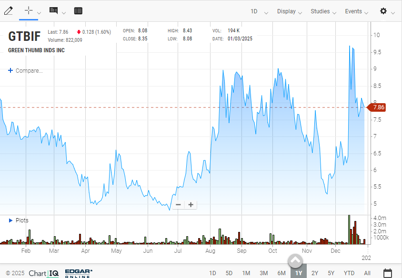The image size is (402, 278).
Task: Select the 5Y range
Action: pyautogui.click(x=331, y=273)
